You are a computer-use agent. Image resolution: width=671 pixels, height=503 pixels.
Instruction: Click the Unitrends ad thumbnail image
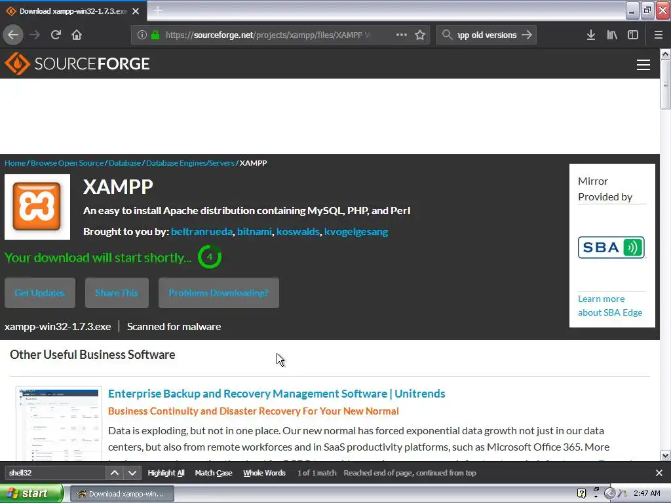59,424
